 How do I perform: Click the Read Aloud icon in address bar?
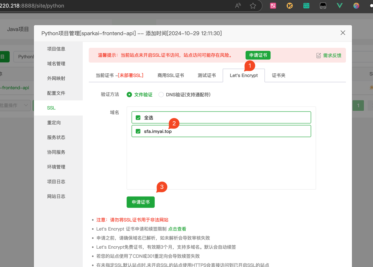pyautogui.click(x=238, y=6)
